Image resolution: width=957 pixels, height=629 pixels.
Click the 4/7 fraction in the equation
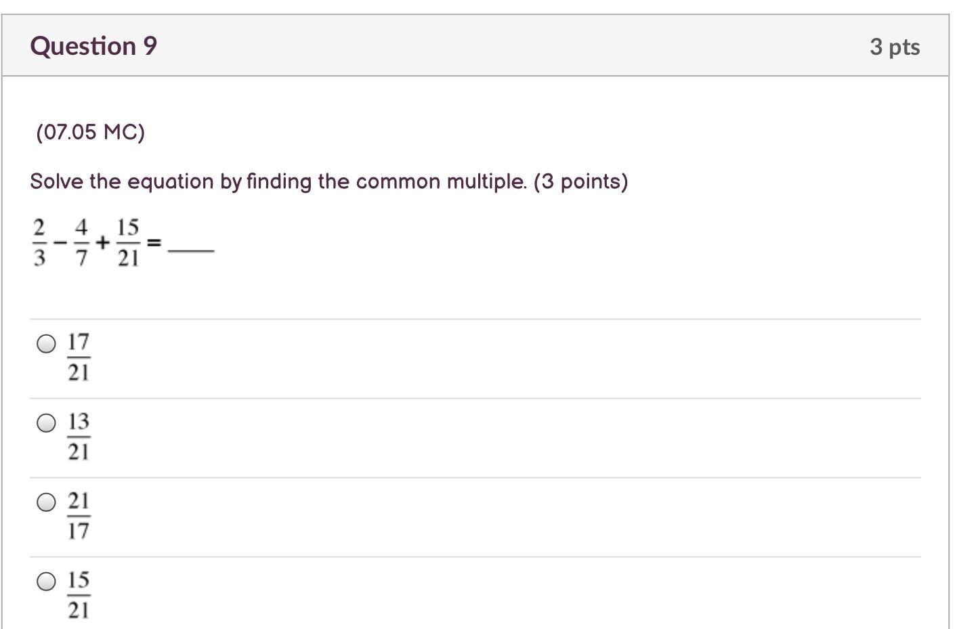[x=81, y=242]
